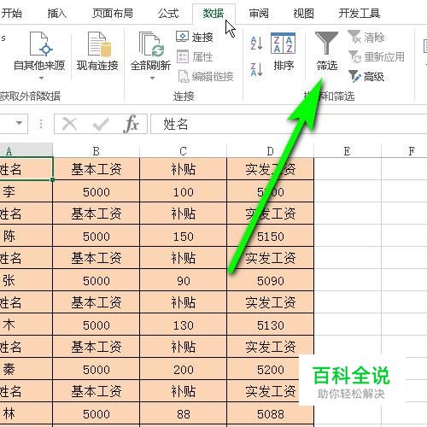Click Existing Connections (现有连接) icon

pos(99,44)
